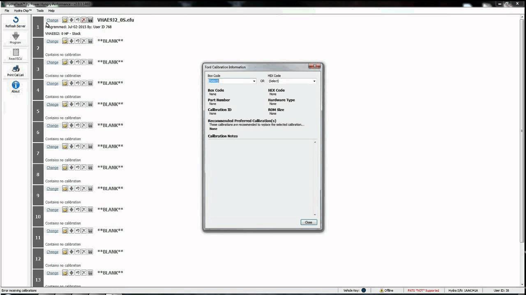
Task: Click the open-folder icon in slot 2
Action: pos(65,41)
